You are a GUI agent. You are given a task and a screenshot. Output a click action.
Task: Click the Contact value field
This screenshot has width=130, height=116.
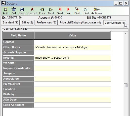72,42
